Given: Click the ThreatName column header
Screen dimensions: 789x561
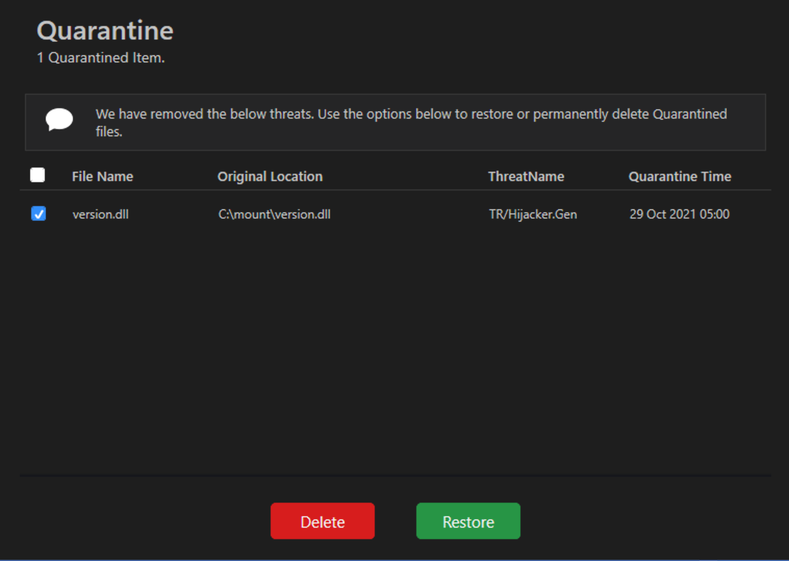Looking at the screenshot, I should (x=526, y=176).
